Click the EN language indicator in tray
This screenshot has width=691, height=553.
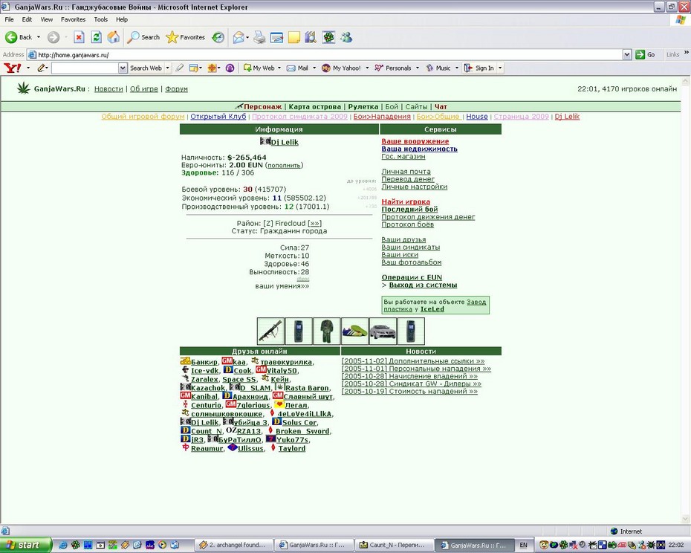[524, 545]
